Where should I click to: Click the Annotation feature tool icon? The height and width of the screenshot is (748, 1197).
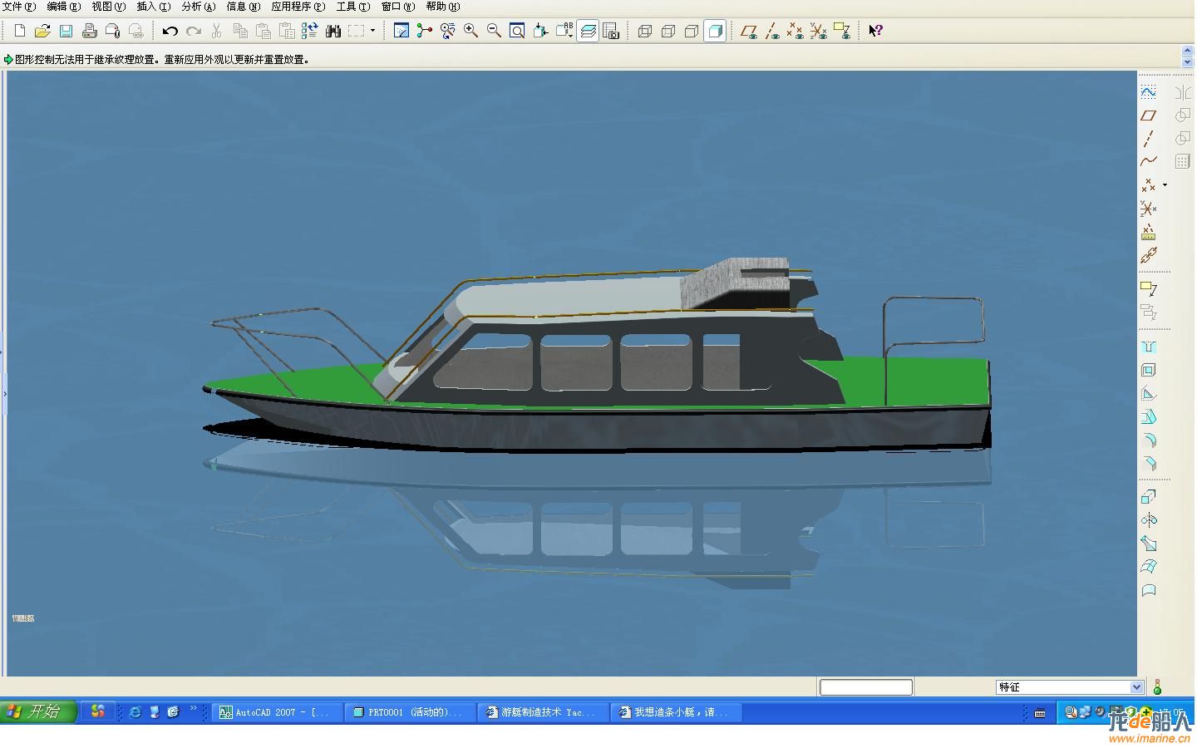coord(1149,288)
